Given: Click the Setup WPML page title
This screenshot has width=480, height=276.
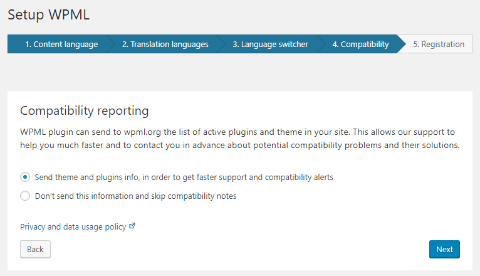Looking at the screenshot, I should pyautogui.click(x=49, y=14).
